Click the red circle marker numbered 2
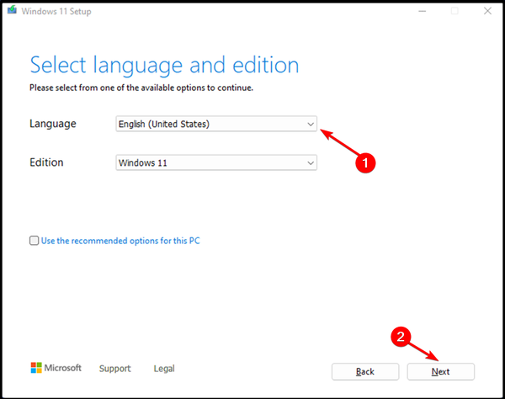 coord(401,337)
